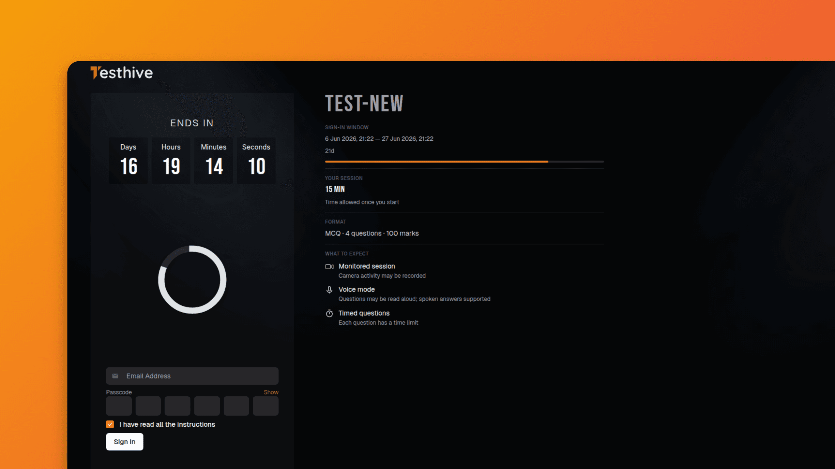Click the circular countdown ring
The image size is (835, 469).
click(x=192, y=279)
